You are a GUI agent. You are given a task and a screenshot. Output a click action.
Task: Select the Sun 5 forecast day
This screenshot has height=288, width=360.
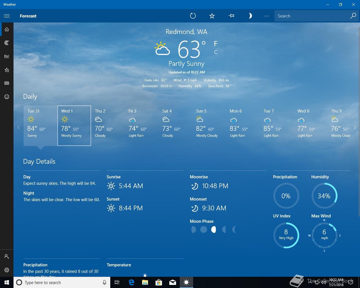pos(209,126)
